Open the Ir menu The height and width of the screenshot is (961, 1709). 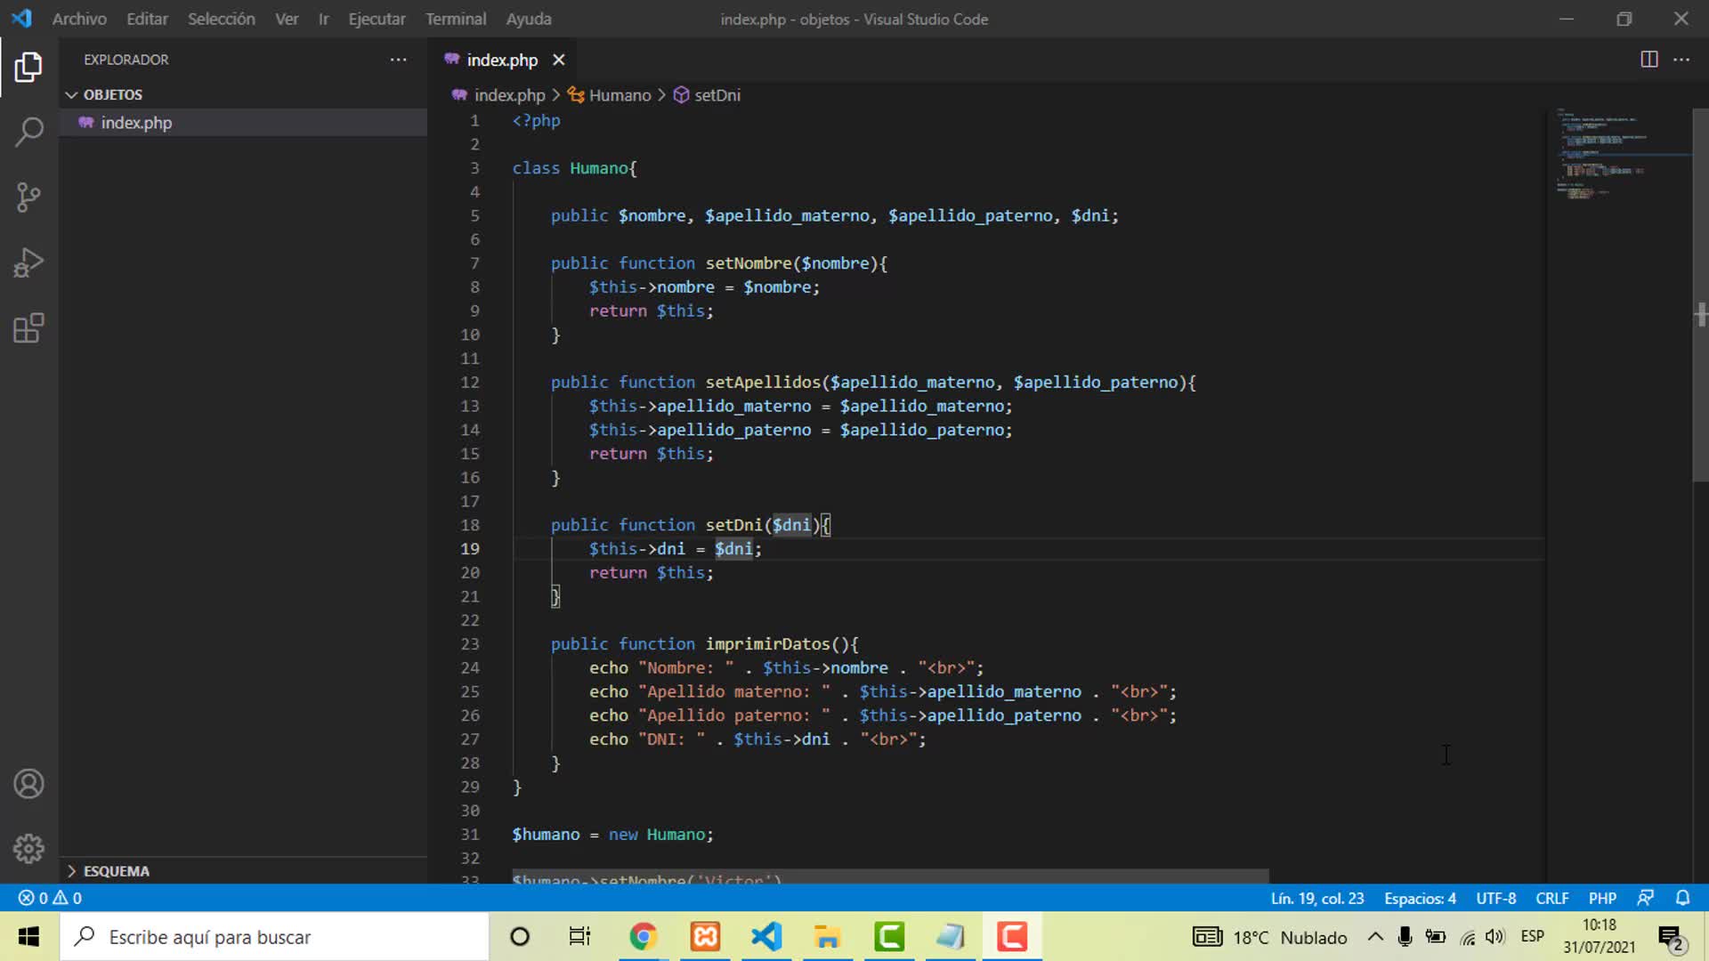point(324,19)
